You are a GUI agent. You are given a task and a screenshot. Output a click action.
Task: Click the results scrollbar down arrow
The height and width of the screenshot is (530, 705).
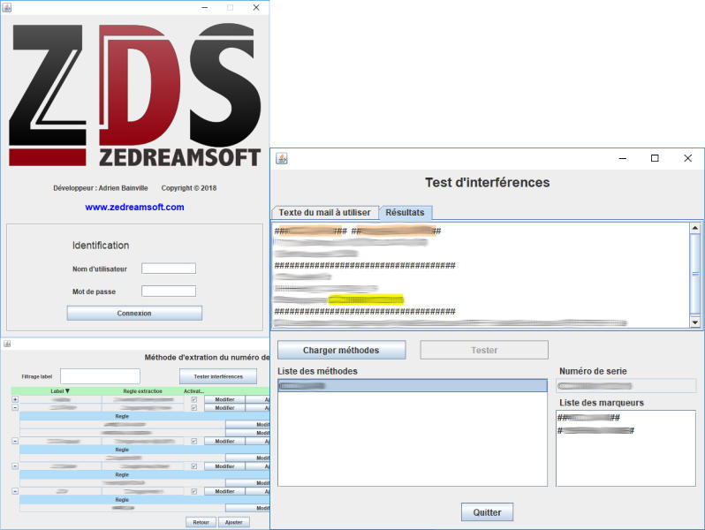coord(695,322)
